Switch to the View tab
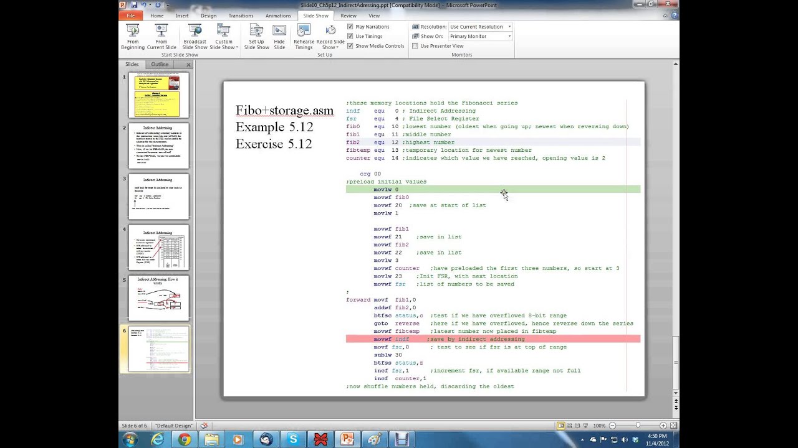 [374, 16]
